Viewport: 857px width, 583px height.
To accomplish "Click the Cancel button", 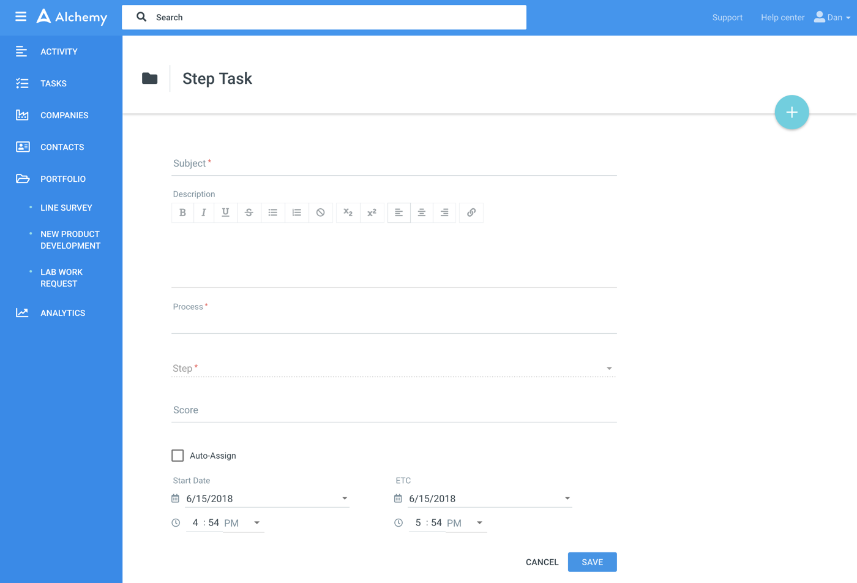I will [542, 562].
